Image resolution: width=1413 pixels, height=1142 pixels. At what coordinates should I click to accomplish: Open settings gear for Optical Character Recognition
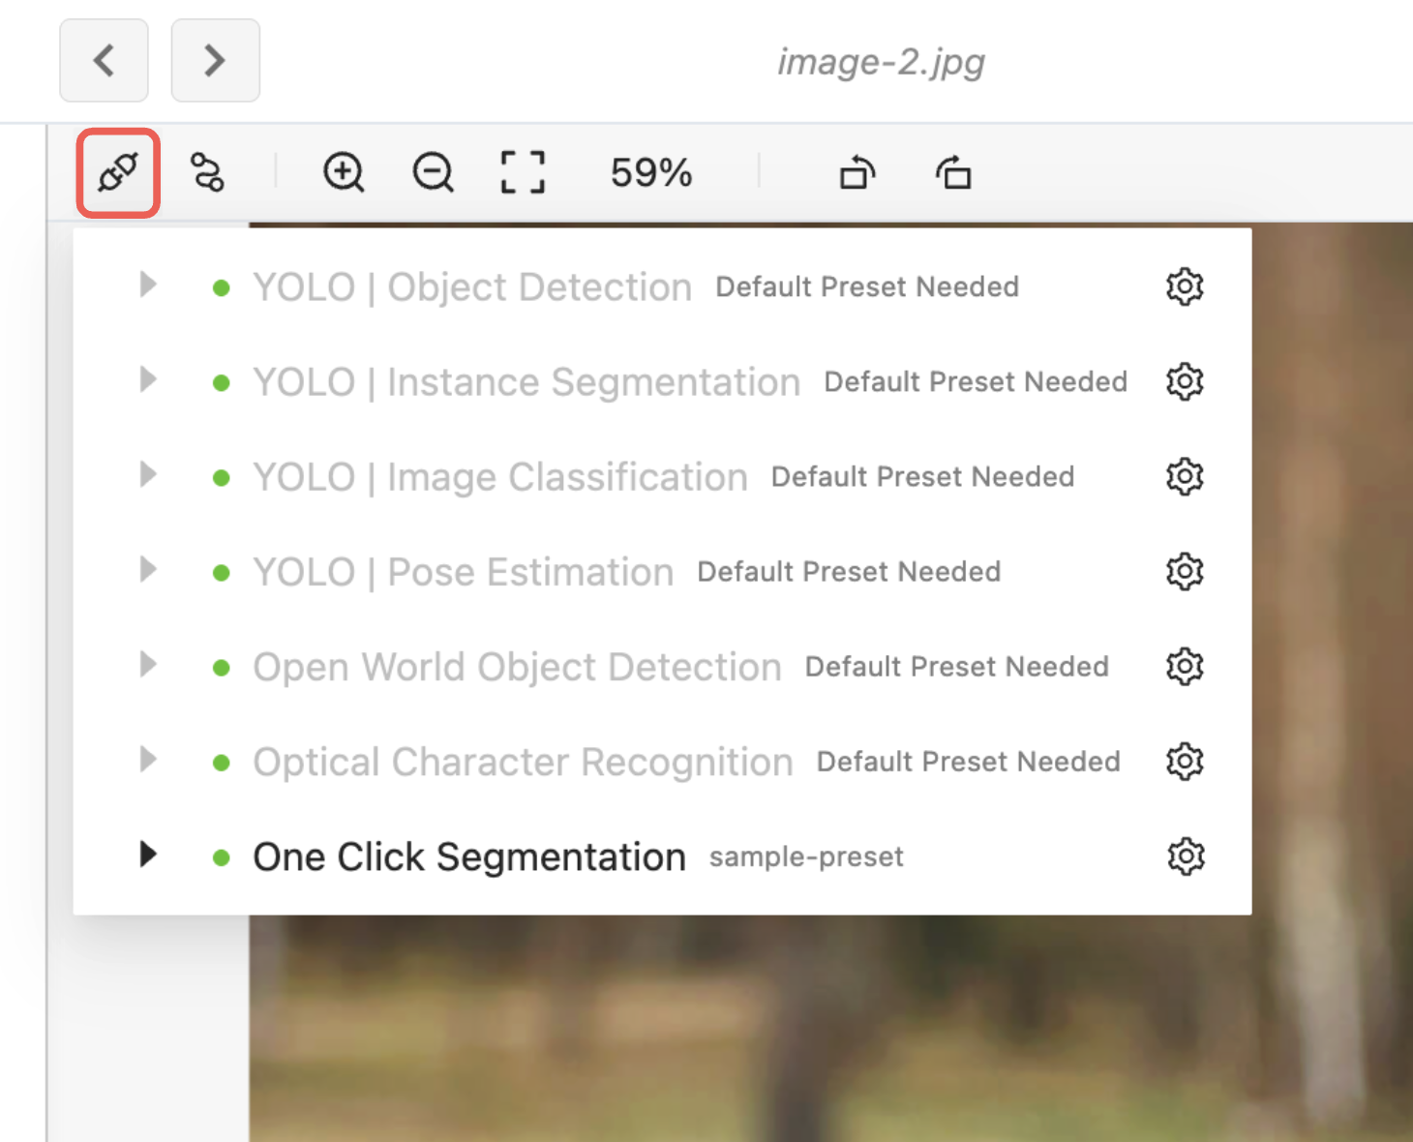pos(1185,762)
